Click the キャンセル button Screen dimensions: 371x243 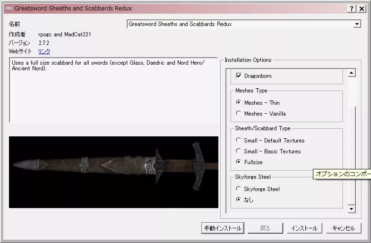pyautogui.click(x=343, y=228)
